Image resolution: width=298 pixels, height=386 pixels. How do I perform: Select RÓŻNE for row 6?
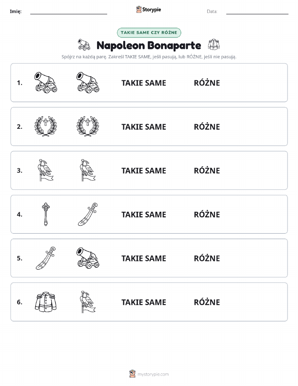point(207,302)
